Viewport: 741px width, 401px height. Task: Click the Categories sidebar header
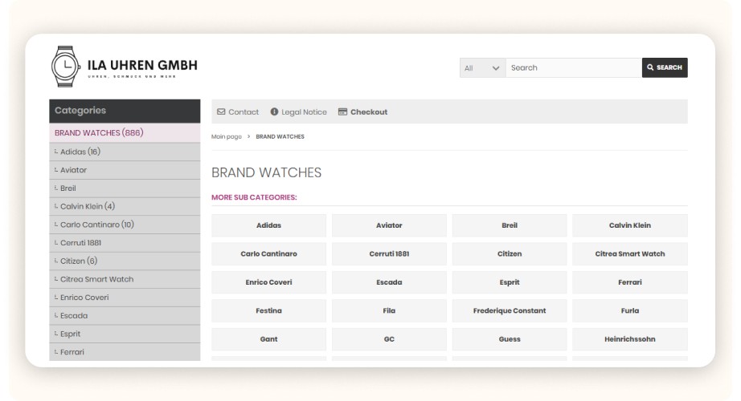pos(125,111)
